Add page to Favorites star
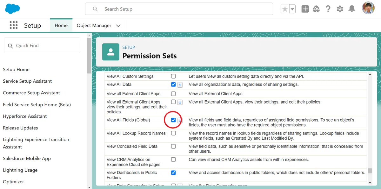The height and width of the screenshot is (189, 381). coord(285,9)
